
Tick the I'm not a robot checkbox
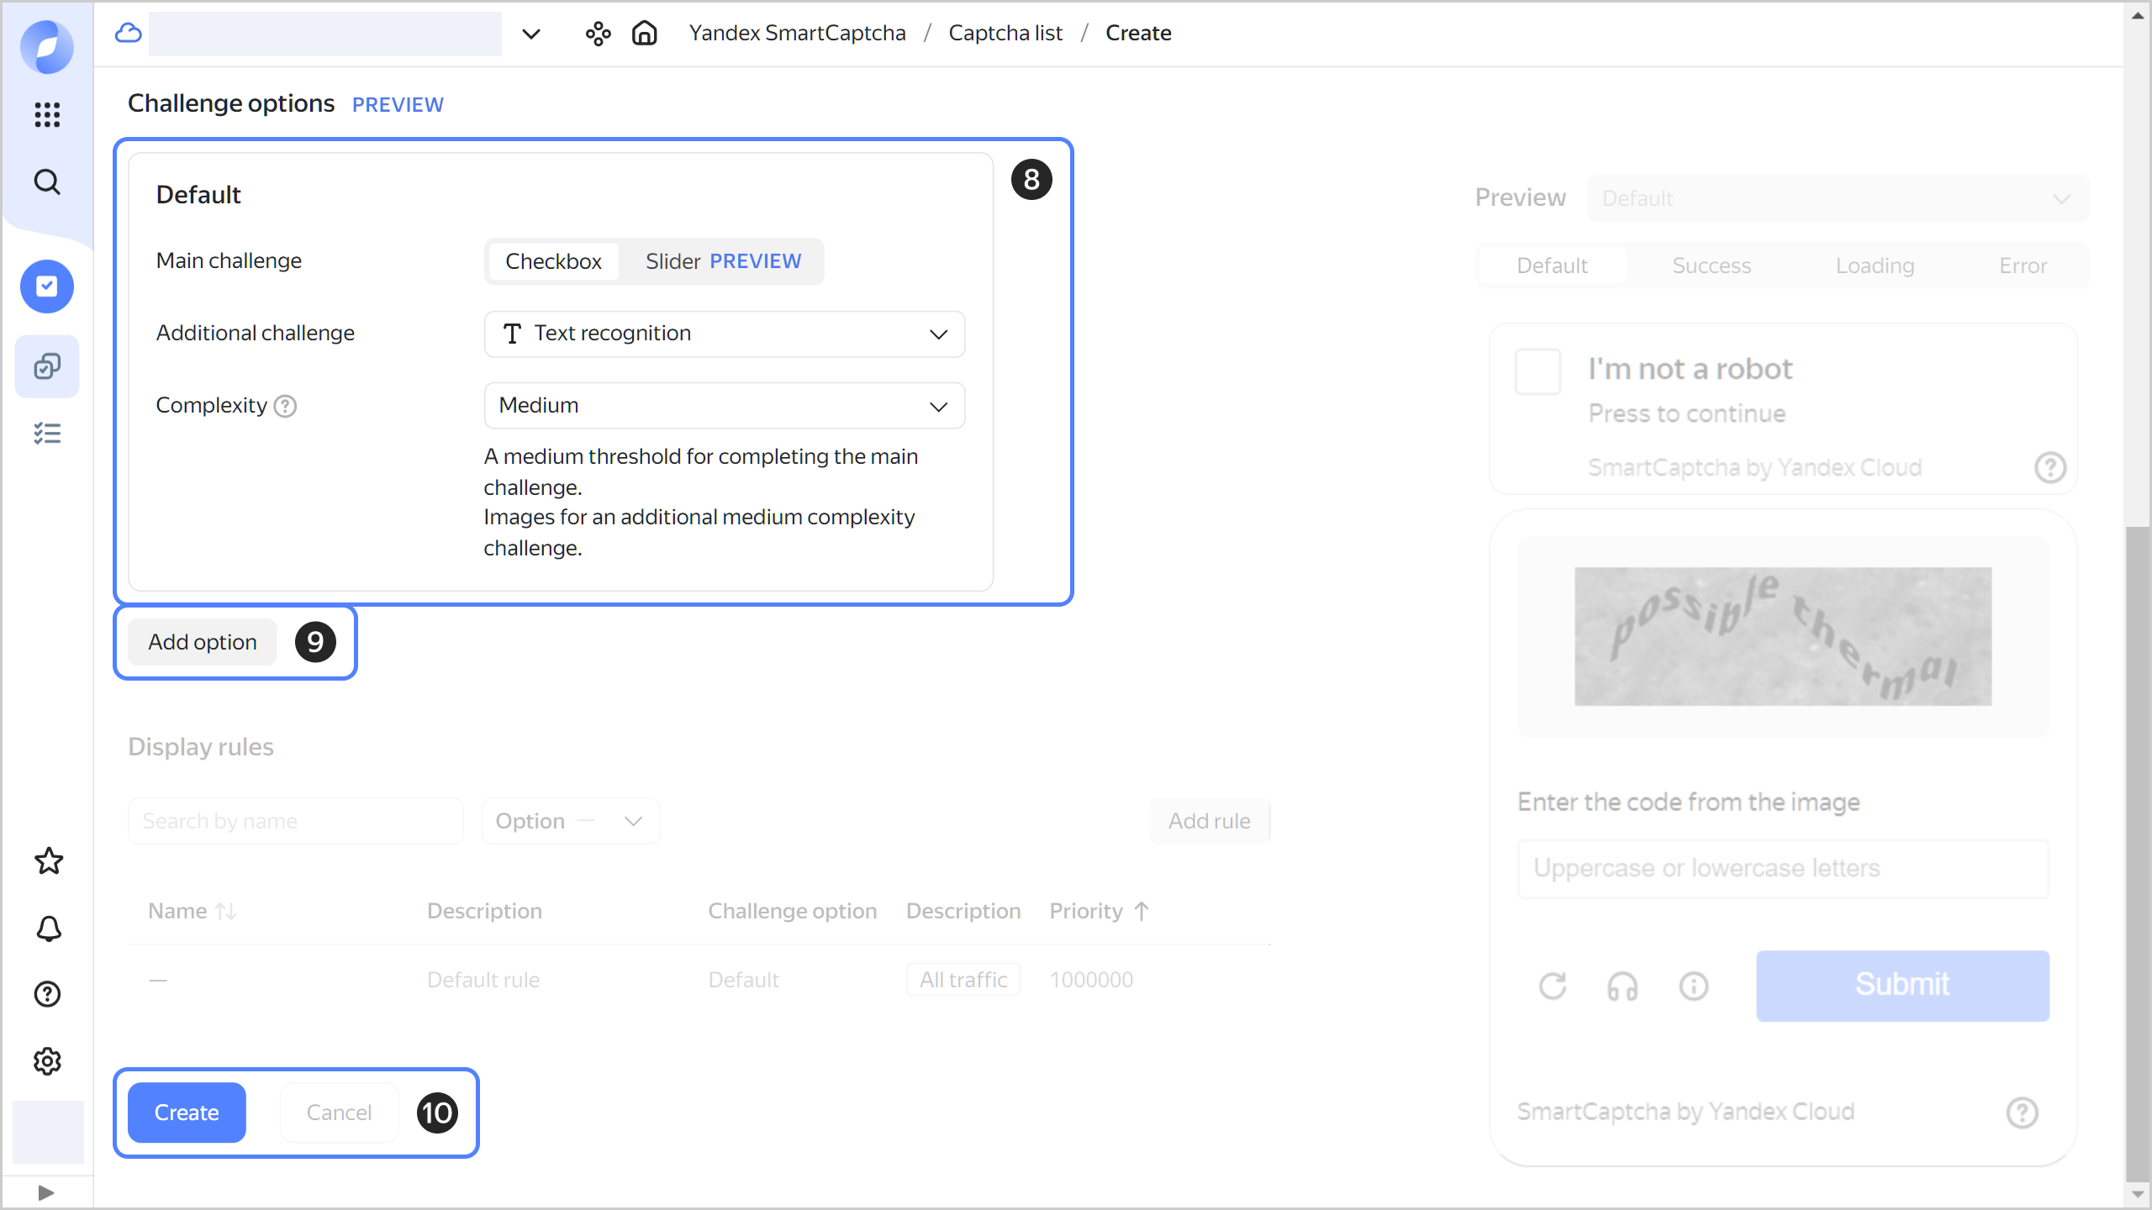coord(1538,371)
